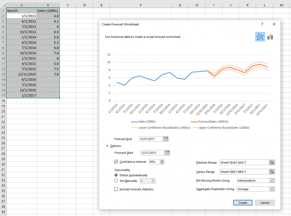
Task: Select Detect Automatically seasonality option
Action: tap(116, 175)
